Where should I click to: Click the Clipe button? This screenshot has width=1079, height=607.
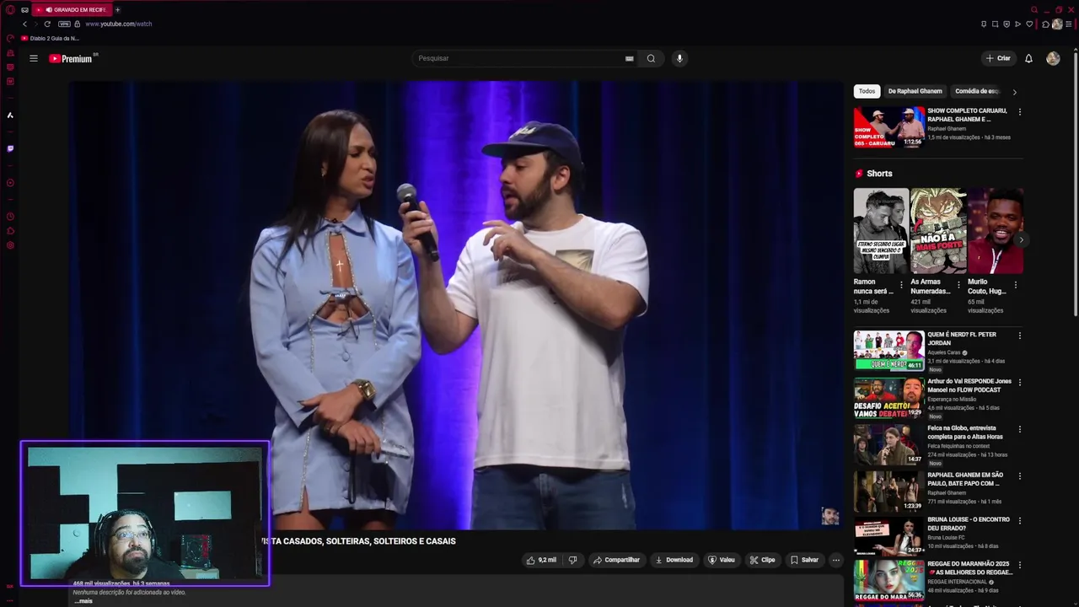[x=762, y=560]
